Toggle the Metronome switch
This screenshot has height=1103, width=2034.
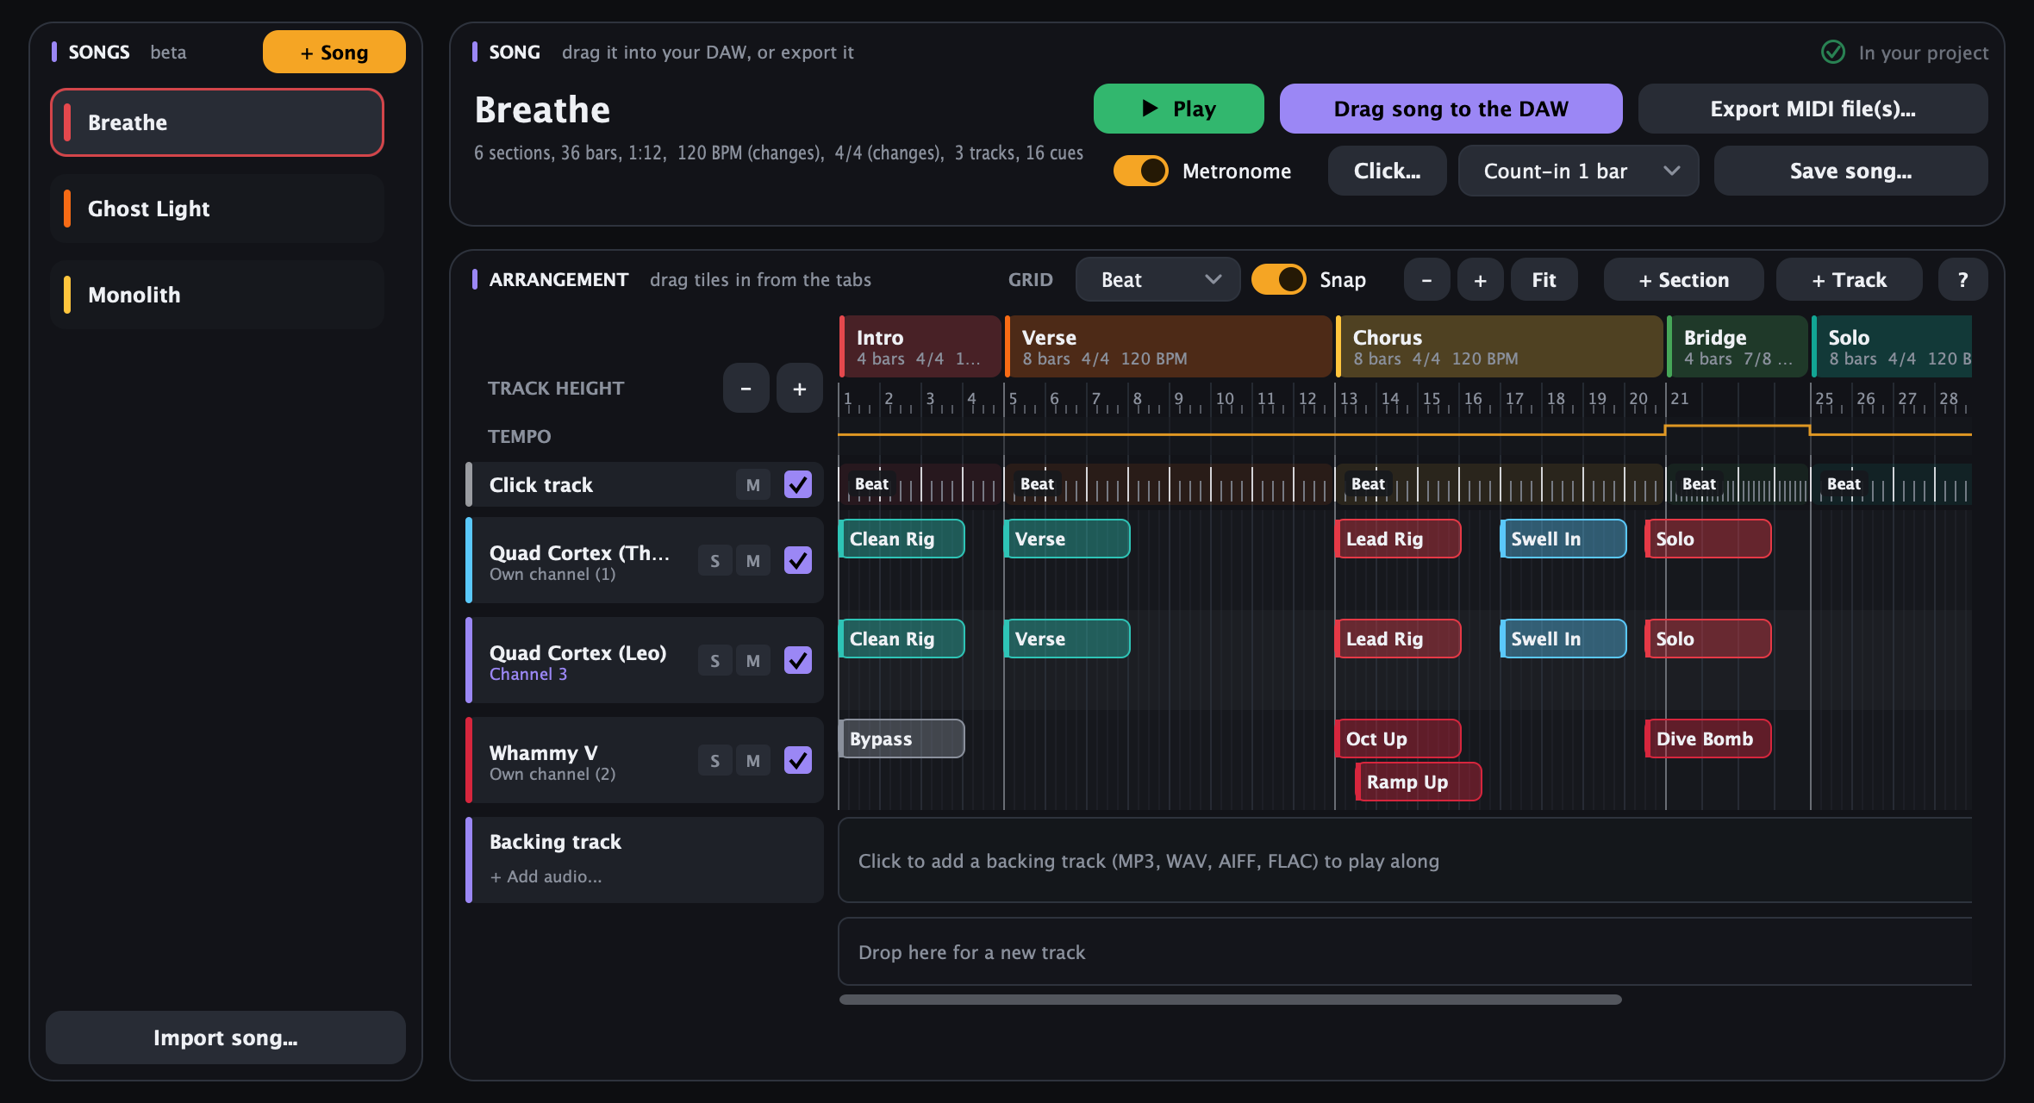click(1140, 171)
